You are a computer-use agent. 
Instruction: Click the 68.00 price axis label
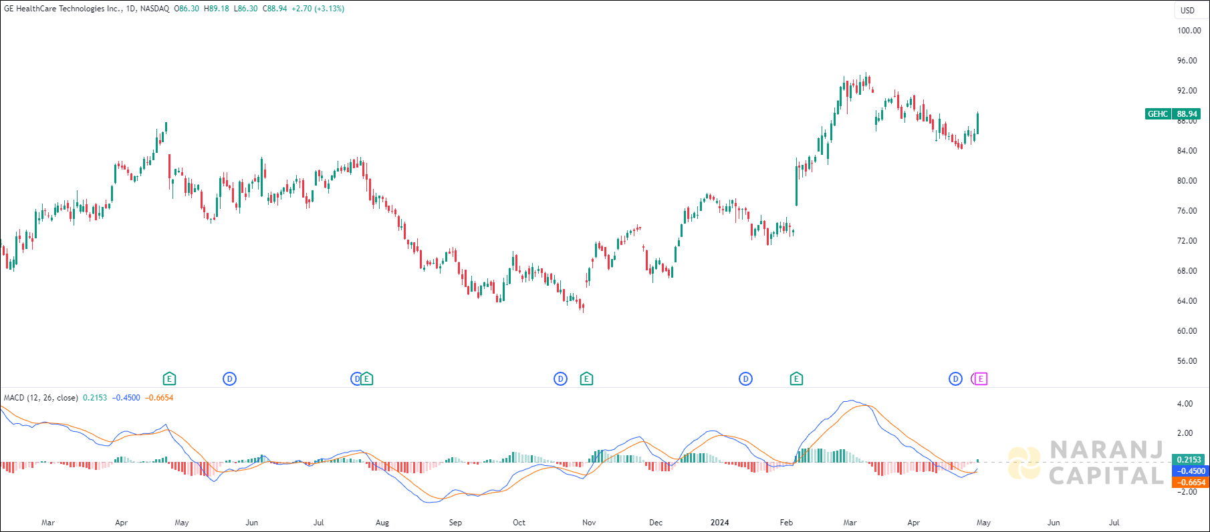[1187, 271]
